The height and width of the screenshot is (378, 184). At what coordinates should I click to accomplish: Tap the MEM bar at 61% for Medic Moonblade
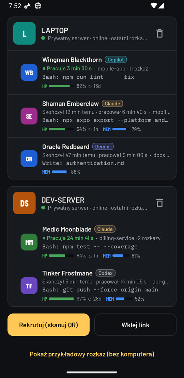click(121, 256)
